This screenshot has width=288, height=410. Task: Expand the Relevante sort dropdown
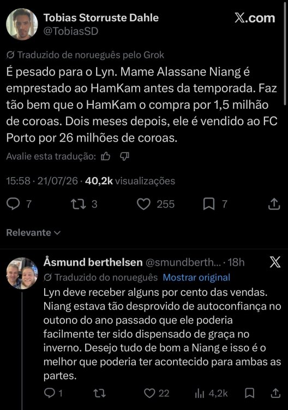coord(33,232)
